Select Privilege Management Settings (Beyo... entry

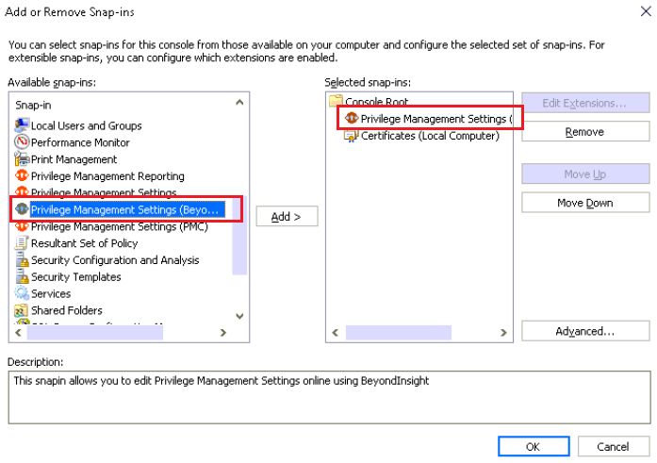tap(125, 209)
